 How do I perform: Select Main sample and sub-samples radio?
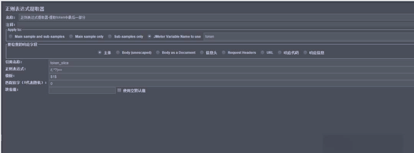coord(11,37)
